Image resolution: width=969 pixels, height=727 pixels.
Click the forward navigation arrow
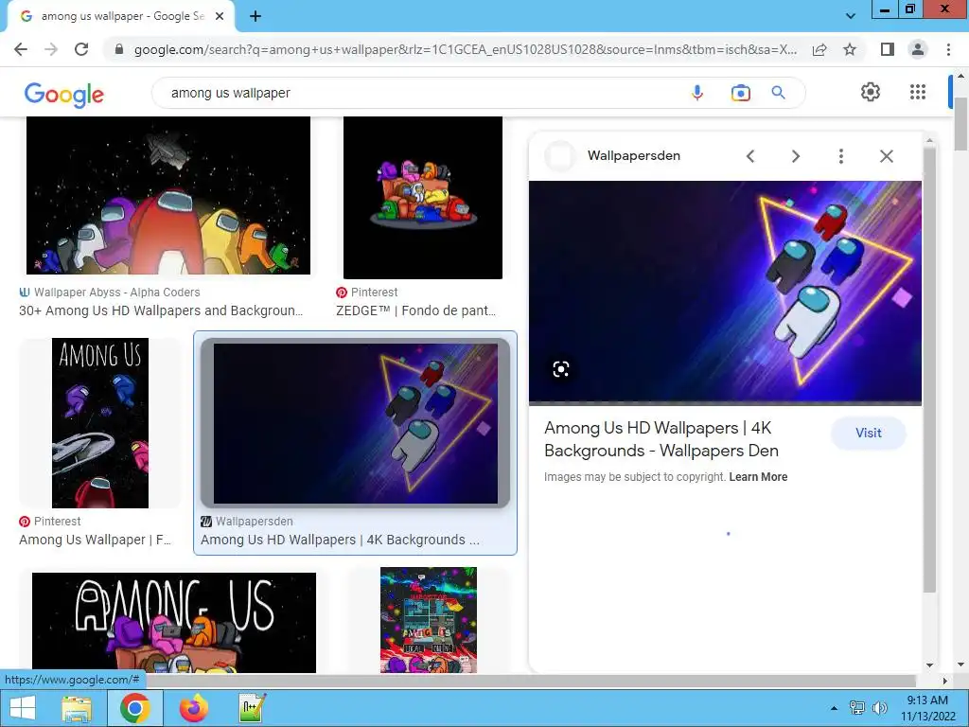tap(51, 49)
